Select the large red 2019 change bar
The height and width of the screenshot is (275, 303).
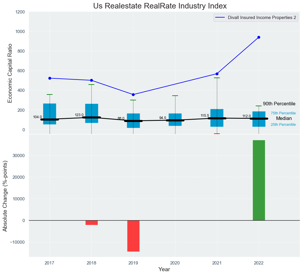[x=133, y=236]
